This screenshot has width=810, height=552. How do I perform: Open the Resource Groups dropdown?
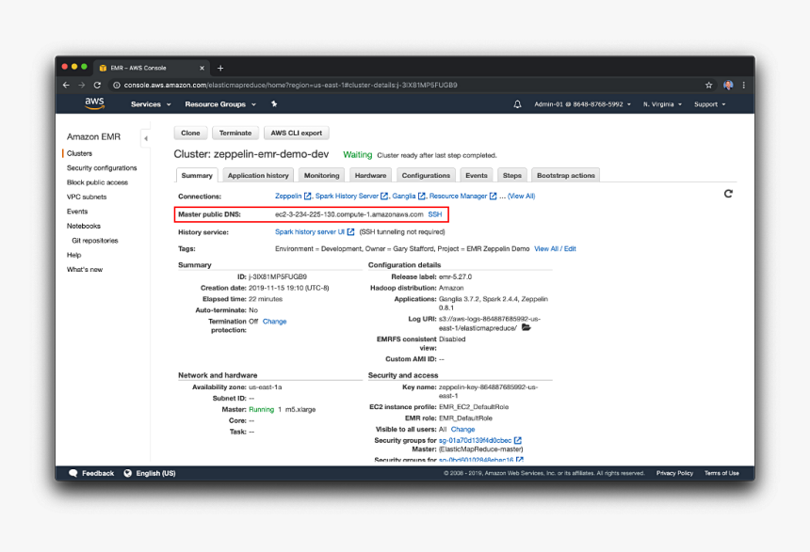coord(219,104)
